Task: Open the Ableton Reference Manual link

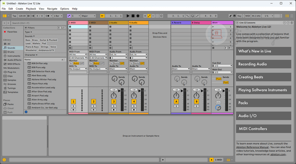Action: click(x=253, y=147)
